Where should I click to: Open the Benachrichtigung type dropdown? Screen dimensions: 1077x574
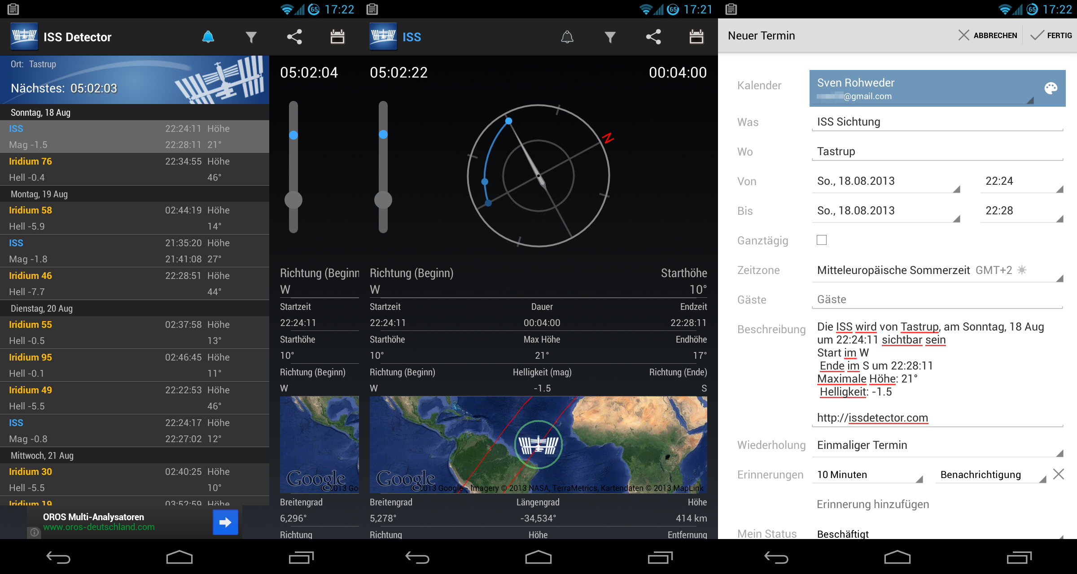(x=991, y=474)
